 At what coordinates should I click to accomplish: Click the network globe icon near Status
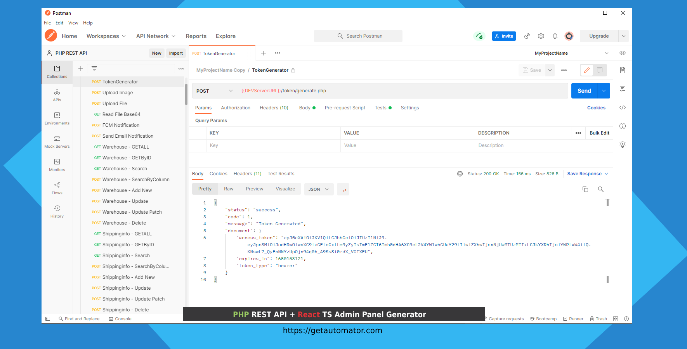[x=460, y=174]
